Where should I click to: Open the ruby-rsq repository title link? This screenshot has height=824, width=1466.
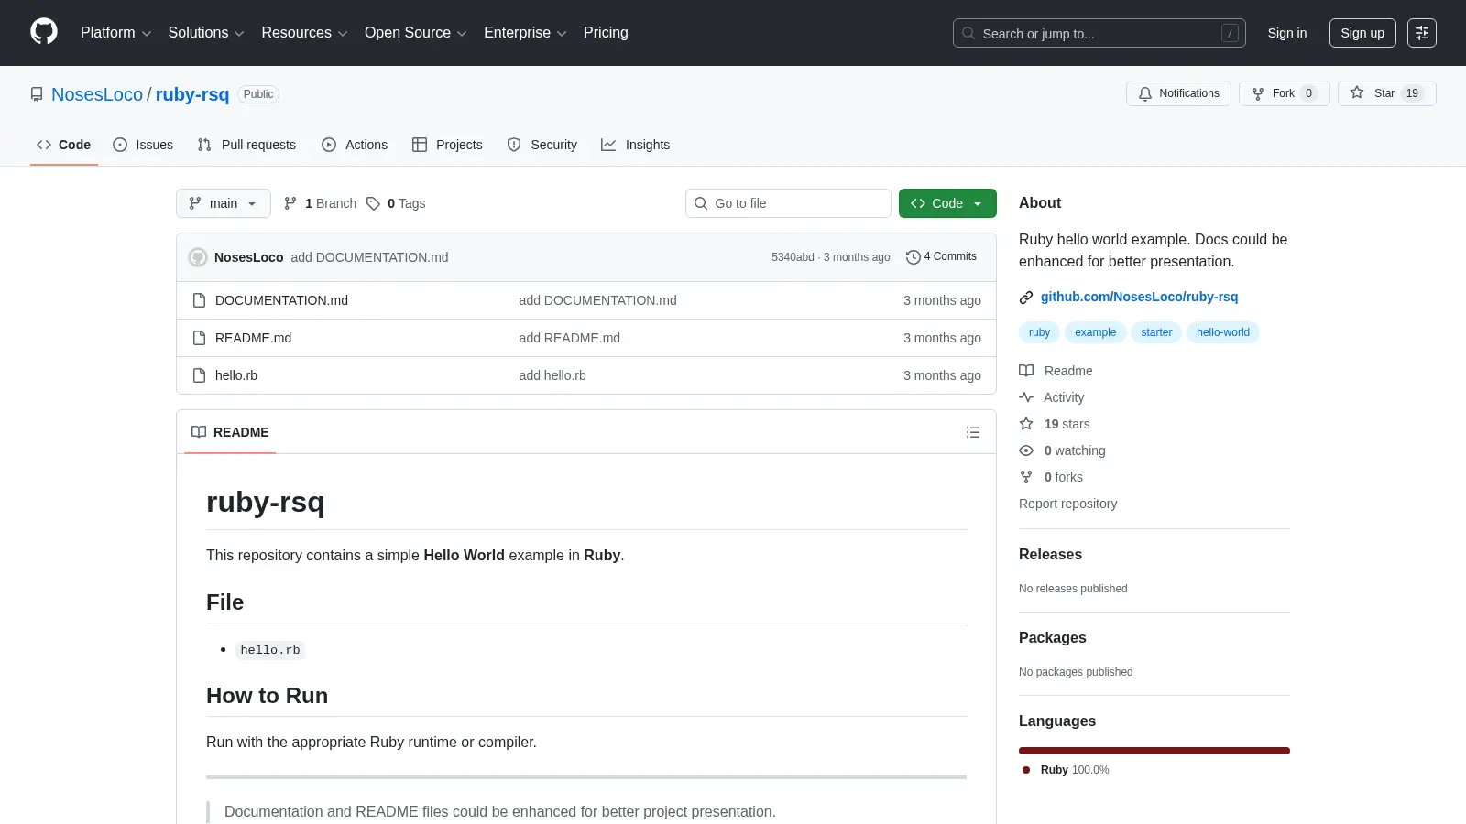tap(192, 94)
